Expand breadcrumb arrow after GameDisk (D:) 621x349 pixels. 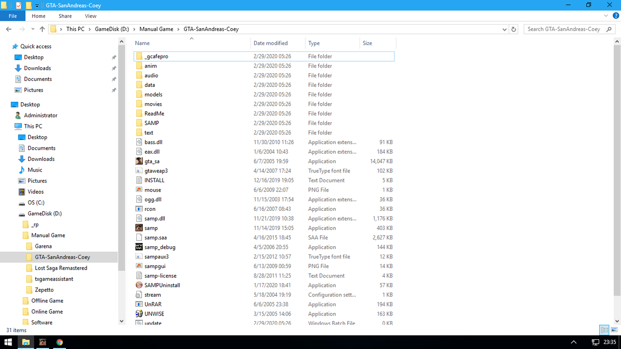pos(134,29)
